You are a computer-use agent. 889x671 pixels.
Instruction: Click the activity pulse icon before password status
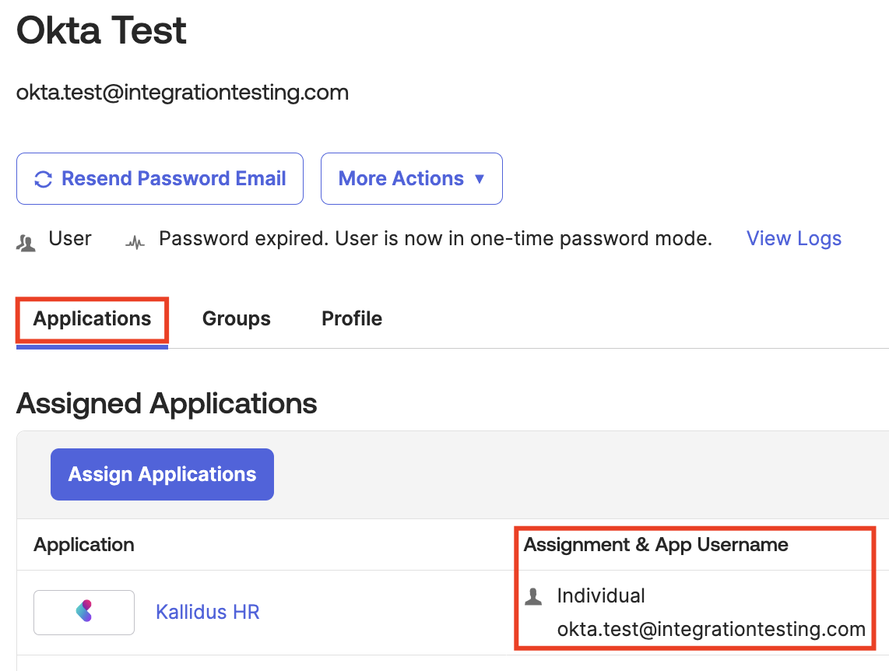point(135,242)
